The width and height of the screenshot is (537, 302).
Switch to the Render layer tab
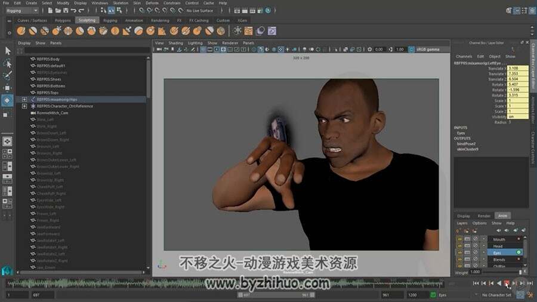[x=484, y=216]
